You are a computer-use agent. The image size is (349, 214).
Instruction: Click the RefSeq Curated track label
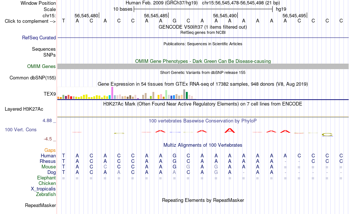tap(39, 38)
